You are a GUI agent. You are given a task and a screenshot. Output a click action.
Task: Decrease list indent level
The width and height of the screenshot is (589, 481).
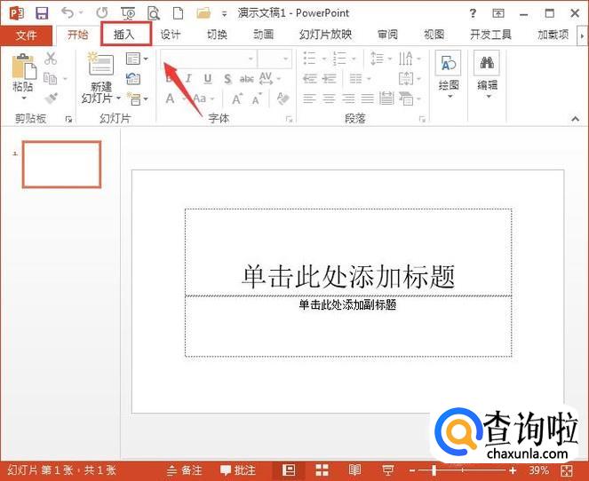tap(310, 79)
